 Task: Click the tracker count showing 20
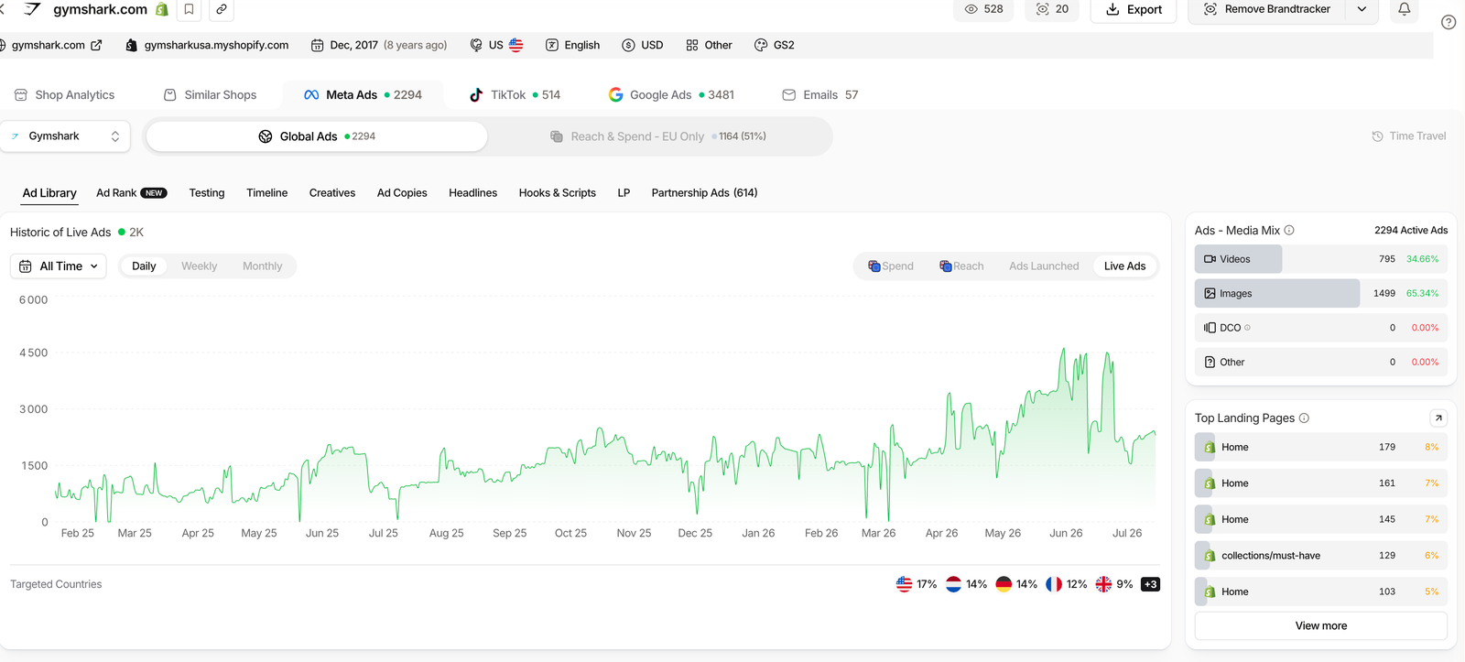tap(1052, 9)
